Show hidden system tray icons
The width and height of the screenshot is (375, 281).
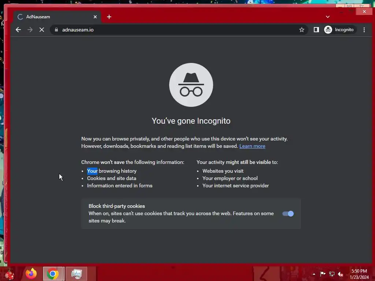pos(314,274)
